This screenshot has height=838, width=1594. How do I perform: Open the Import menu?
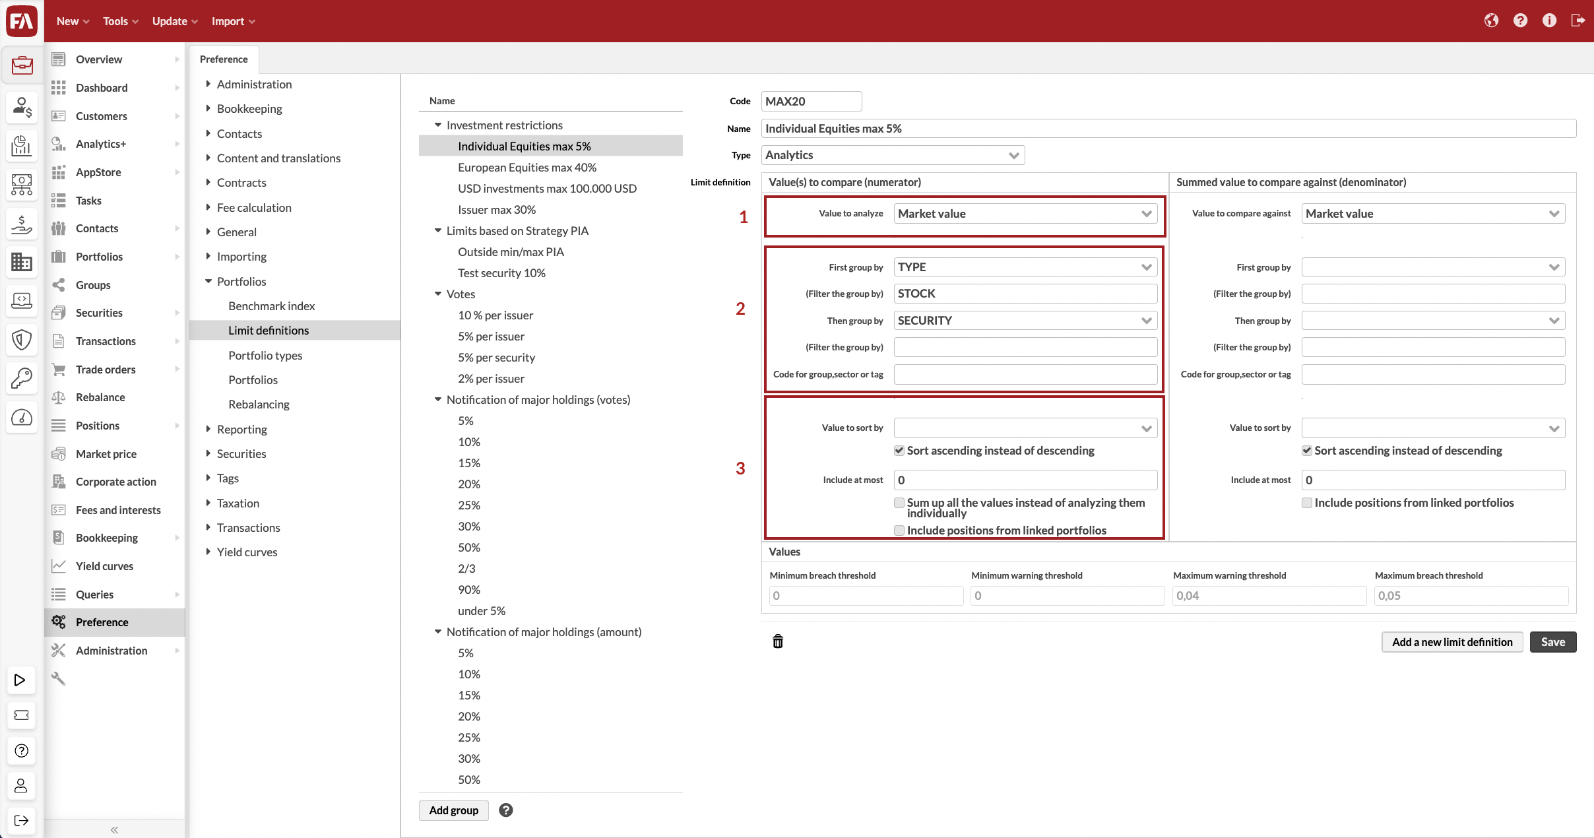coord(234,21)
